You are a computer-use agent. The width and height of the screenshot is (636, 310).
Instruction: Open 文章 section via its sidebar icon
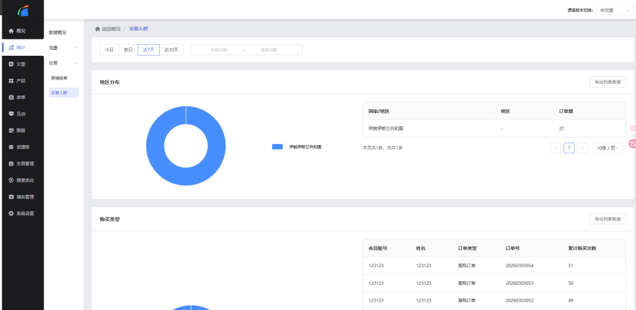tap(11, 64)
